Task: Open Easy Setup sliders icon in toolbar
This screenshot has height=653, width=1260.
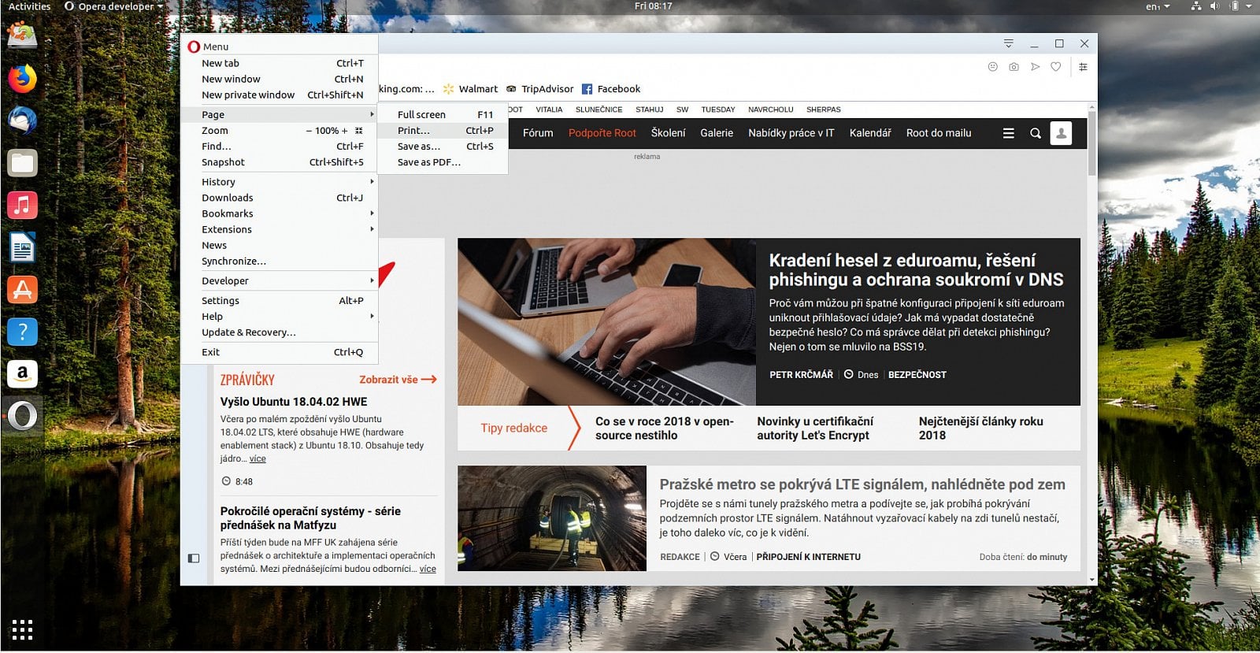Action: pyautogui.click(x=1083, y=67)
